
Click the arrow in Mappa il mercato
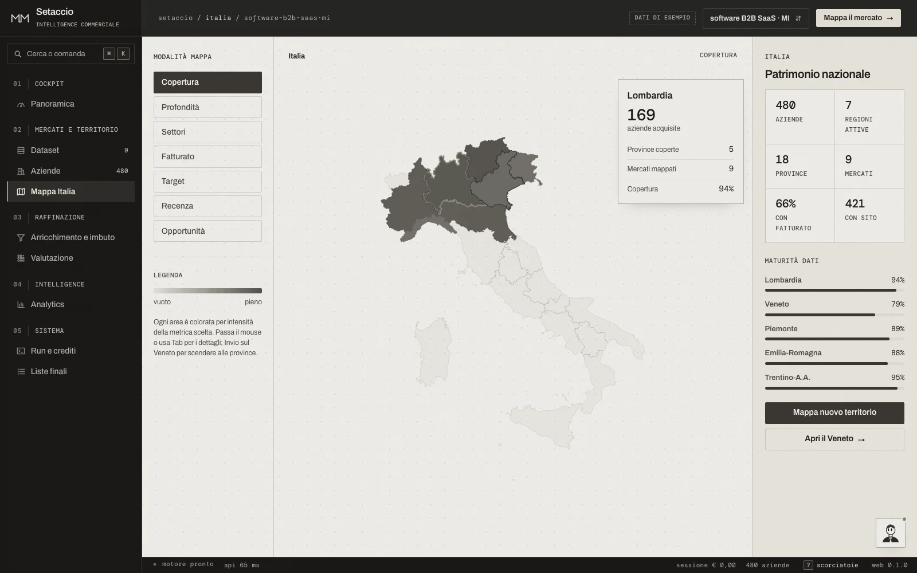click(889, 18)
